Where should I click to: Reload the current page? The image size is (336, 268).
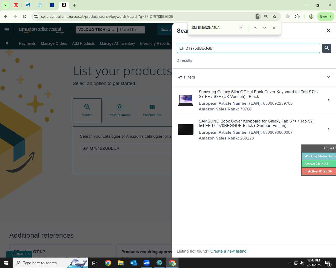coord(25,16)
